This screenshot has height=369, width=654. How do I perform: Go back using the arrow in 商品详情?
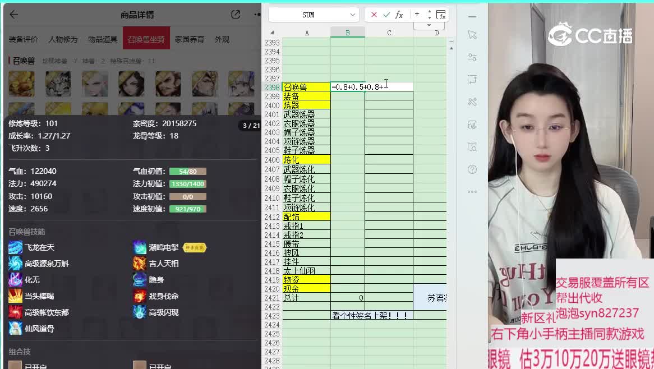[x=14, y=15]
